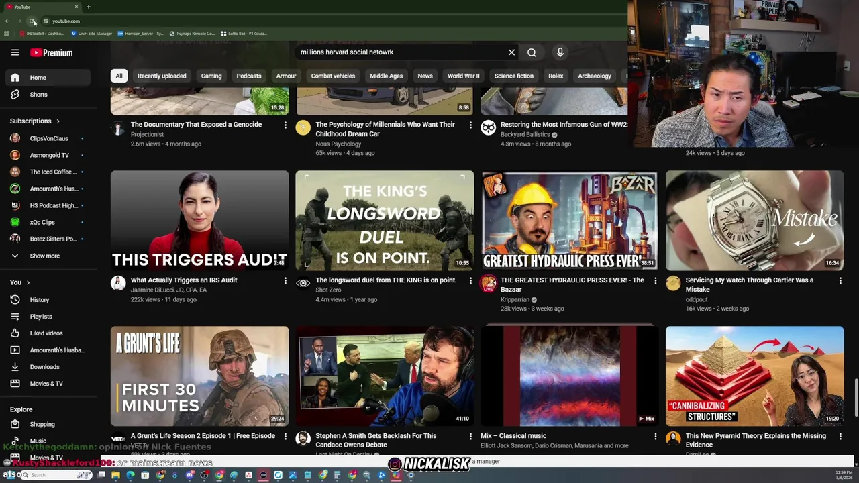Viewport: 859px width, 483px height.
Task: Clear the search box with X
Action: point(511,52)
